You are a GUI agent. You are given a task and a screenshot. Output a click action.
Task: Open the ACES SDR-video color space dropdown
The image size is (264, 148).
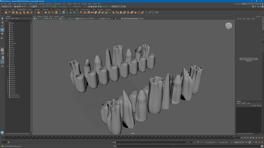tap(133, 19)
